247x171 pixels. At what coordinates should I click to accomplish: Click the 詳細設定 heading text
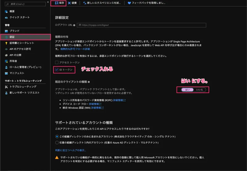(62, 18)
